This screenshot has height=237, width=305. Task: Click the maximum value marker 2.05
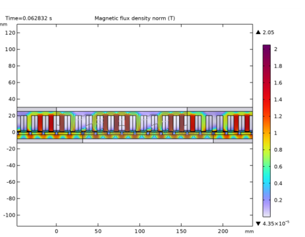265,32
